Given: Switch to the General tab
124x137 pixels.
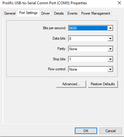Looking at the screenshot, I should click(x=10, y=13).
